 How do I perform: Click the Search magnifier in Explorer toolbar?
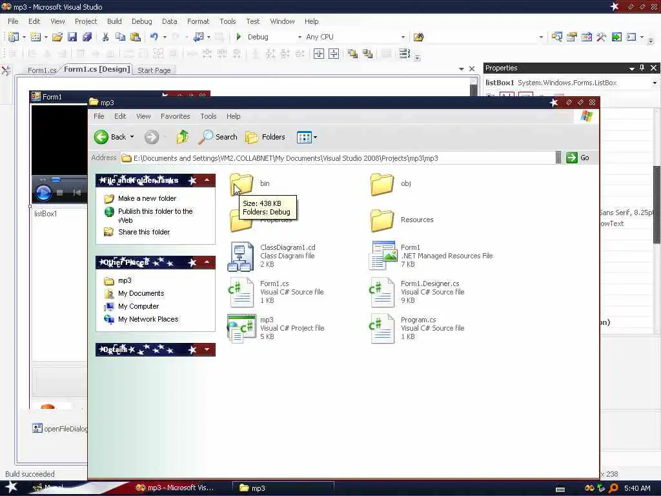point(218,137)
